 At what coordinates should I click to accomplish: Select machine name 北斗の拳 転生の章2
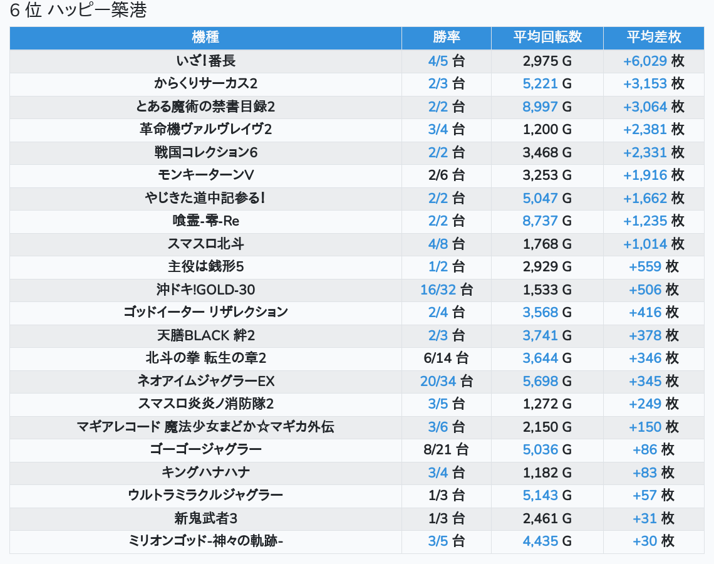[205, 358]
